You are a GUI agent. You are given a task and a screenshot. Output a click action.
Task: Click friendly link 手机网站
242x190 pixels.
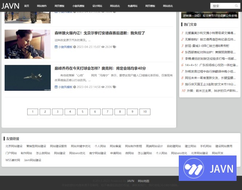(206, 146)
